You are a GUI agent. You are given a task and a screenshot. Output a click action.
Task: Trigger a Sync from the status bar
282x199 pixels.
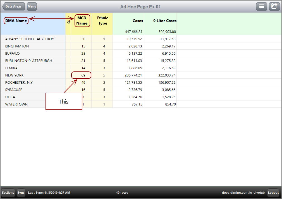(21, 193)
